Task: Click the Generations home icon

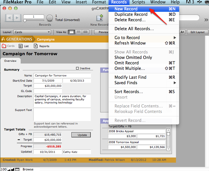Action: (x=3, y=39)
